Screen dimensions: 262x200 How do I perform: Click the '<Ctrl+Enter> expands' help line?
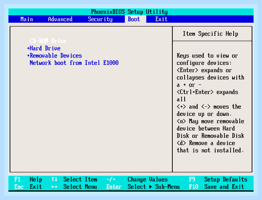pos(207,92)
